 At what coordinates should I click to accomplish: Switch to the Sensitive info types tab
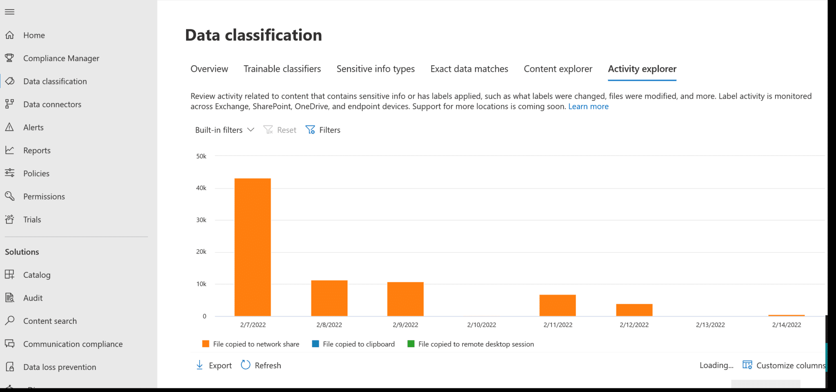[375, 69]
